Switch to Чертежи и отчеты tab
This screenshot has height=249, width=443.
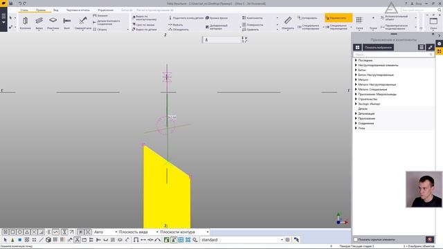78,10
